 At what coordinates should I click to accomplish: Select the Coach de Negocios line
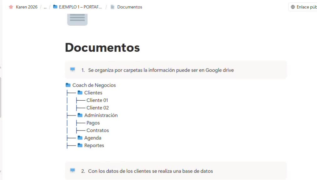coord(94,85)
